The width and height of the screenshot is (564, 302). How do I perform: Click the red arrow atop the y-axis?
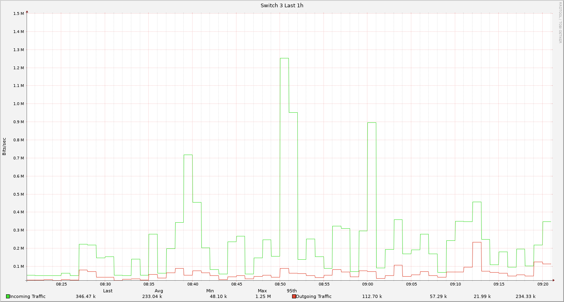pyautogui.click(x=27, y=12)
